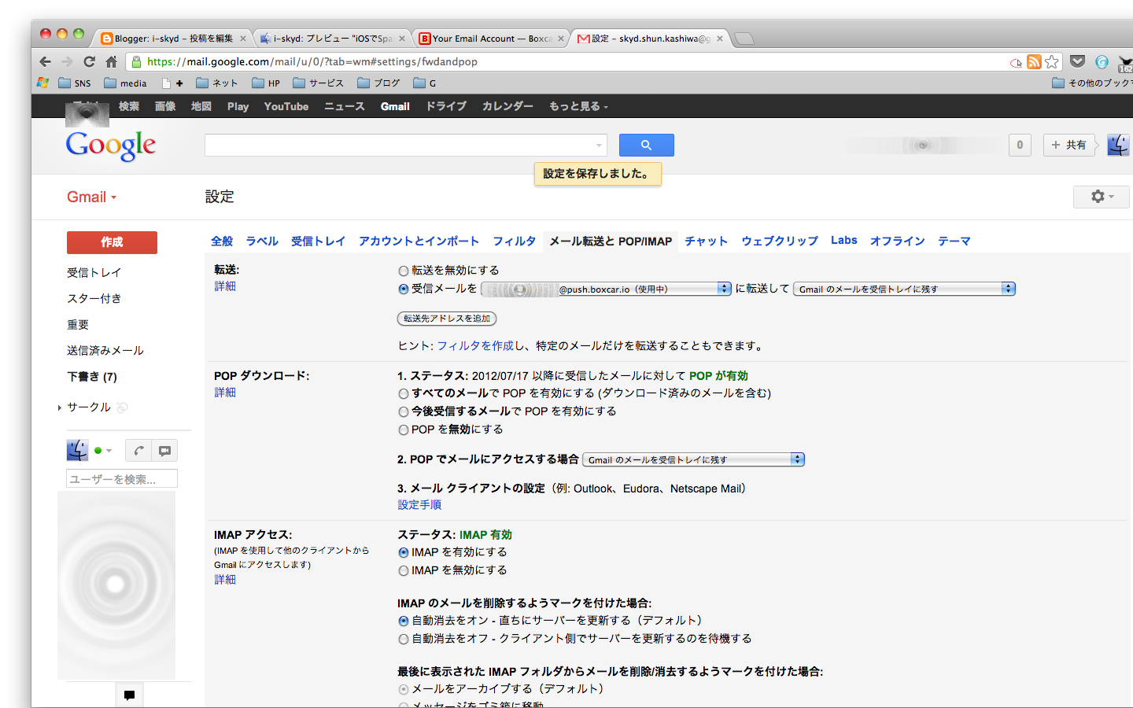Select 今後受信するメールで POP を有効にする

pos(404,411)
